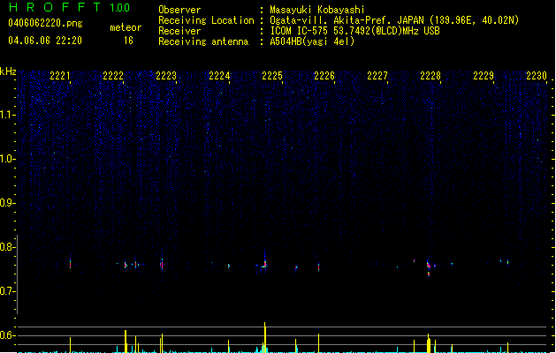Click the observer name Masayuki Kobayashi
The height and width of the screenshot is (353, 556).
click(317, 10)
